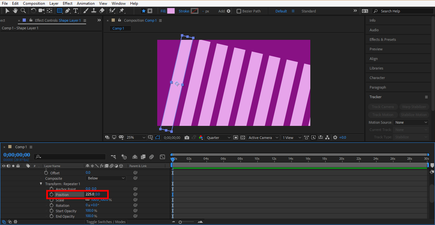Open the Composition menu

pos(34,4)
